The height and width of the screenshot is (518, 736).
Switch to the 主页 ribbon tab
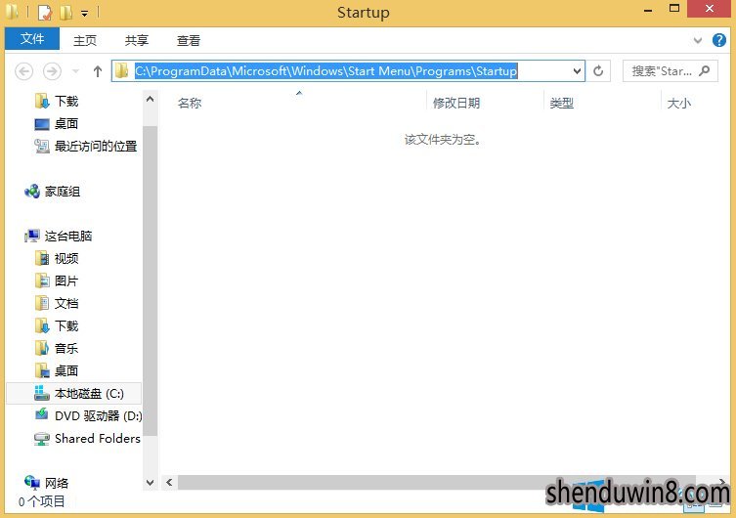(85, 40)
